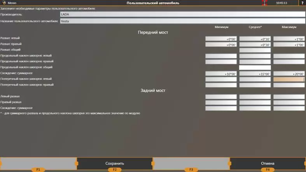The height and width of the screenshot is (172, 306).
Task: Select rear Схождение суммарное average field
Action: click(255, 108)
